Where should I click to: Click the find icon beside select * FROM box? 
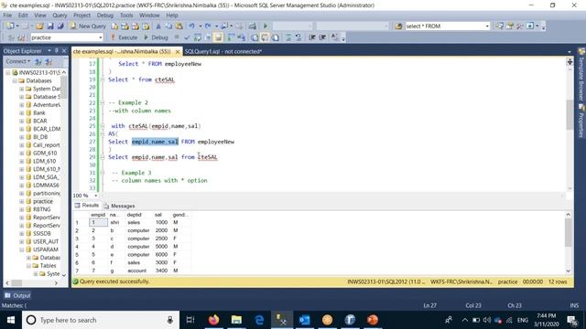399,27
